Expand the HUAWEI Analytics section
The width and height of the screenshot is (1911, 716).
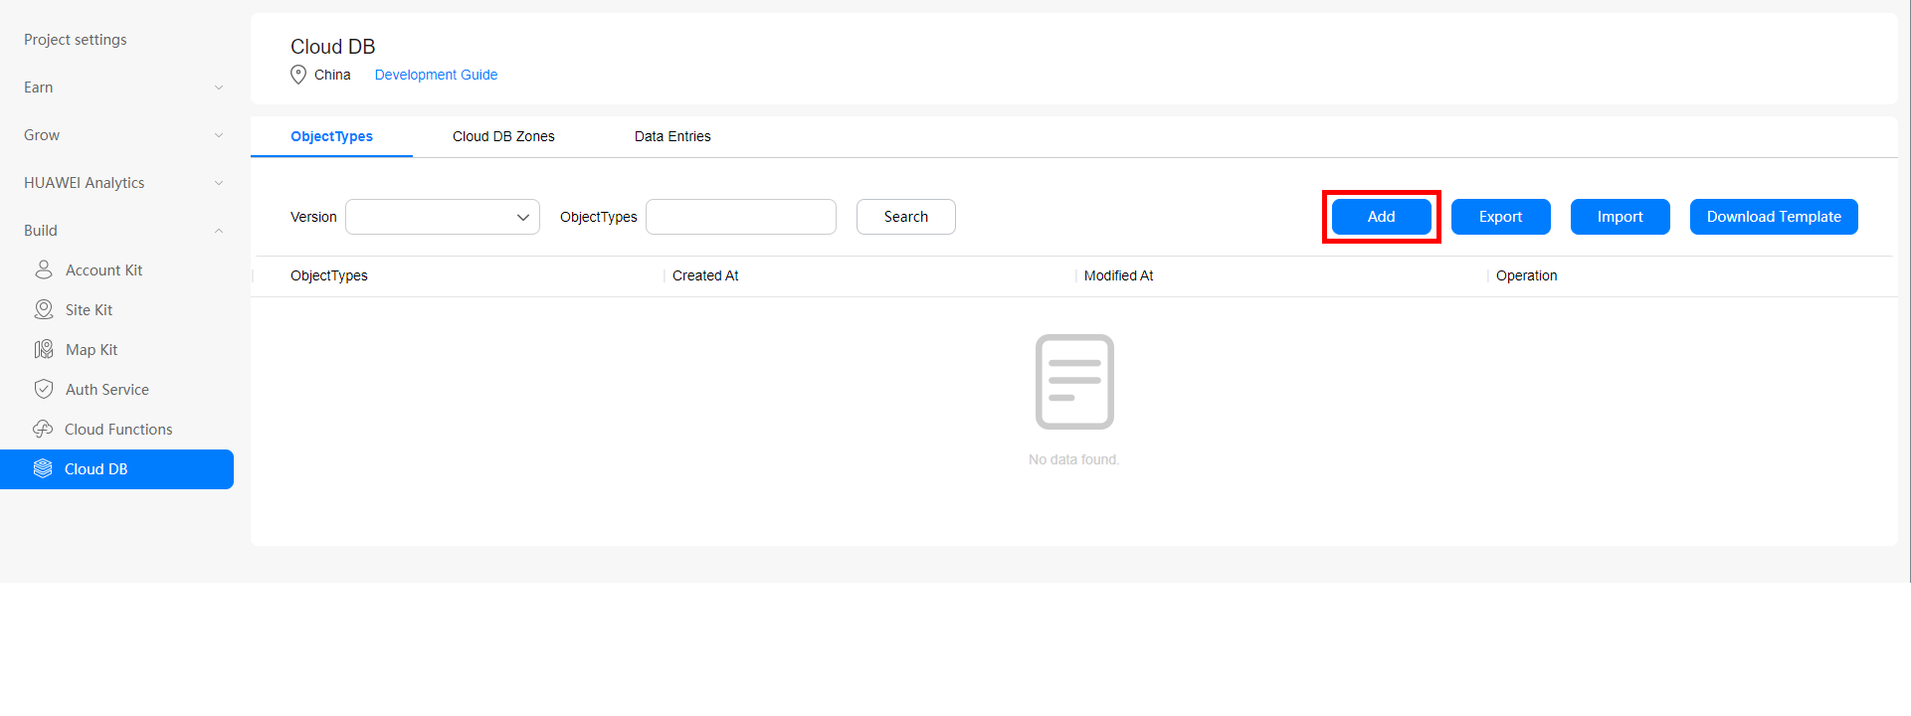[219, 183]
